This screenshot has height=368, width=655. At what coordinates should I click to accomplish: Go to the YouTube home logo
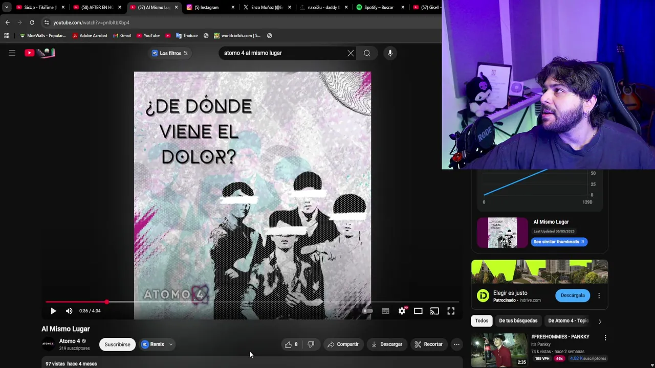pos(40,53)
